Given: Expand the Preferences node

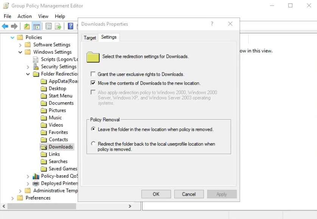Looking at the screenshot, I should 12,198.
